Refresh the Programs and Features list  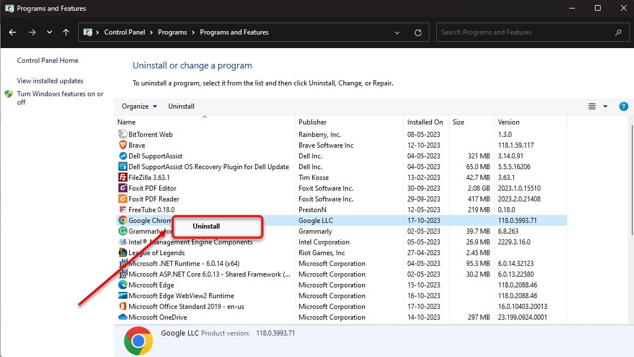click(x=418, y=33)
